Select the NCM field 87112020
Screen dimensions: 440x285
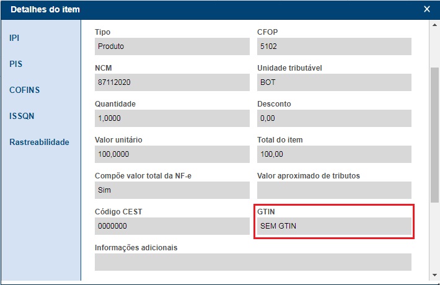[x=172, y=82]
